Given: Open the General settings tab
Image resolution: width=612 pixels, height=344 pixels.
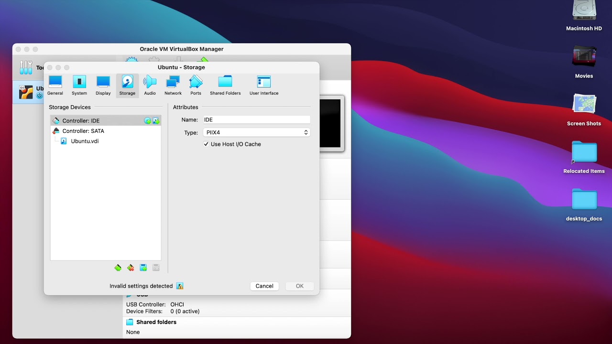Looking at the screenshot, I should coord(55,86).
